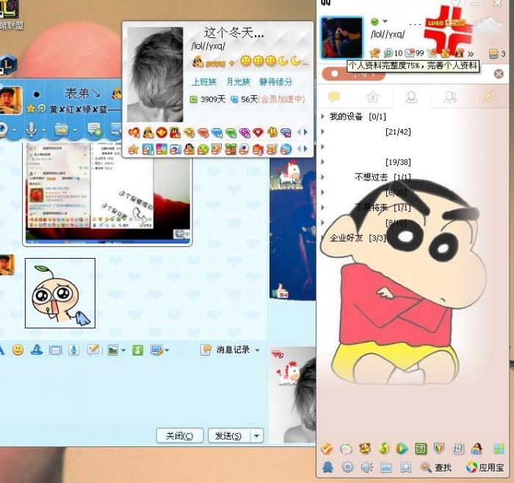Open message manager speaker icon
Screen dimensions: 514x483
(367, 468)
